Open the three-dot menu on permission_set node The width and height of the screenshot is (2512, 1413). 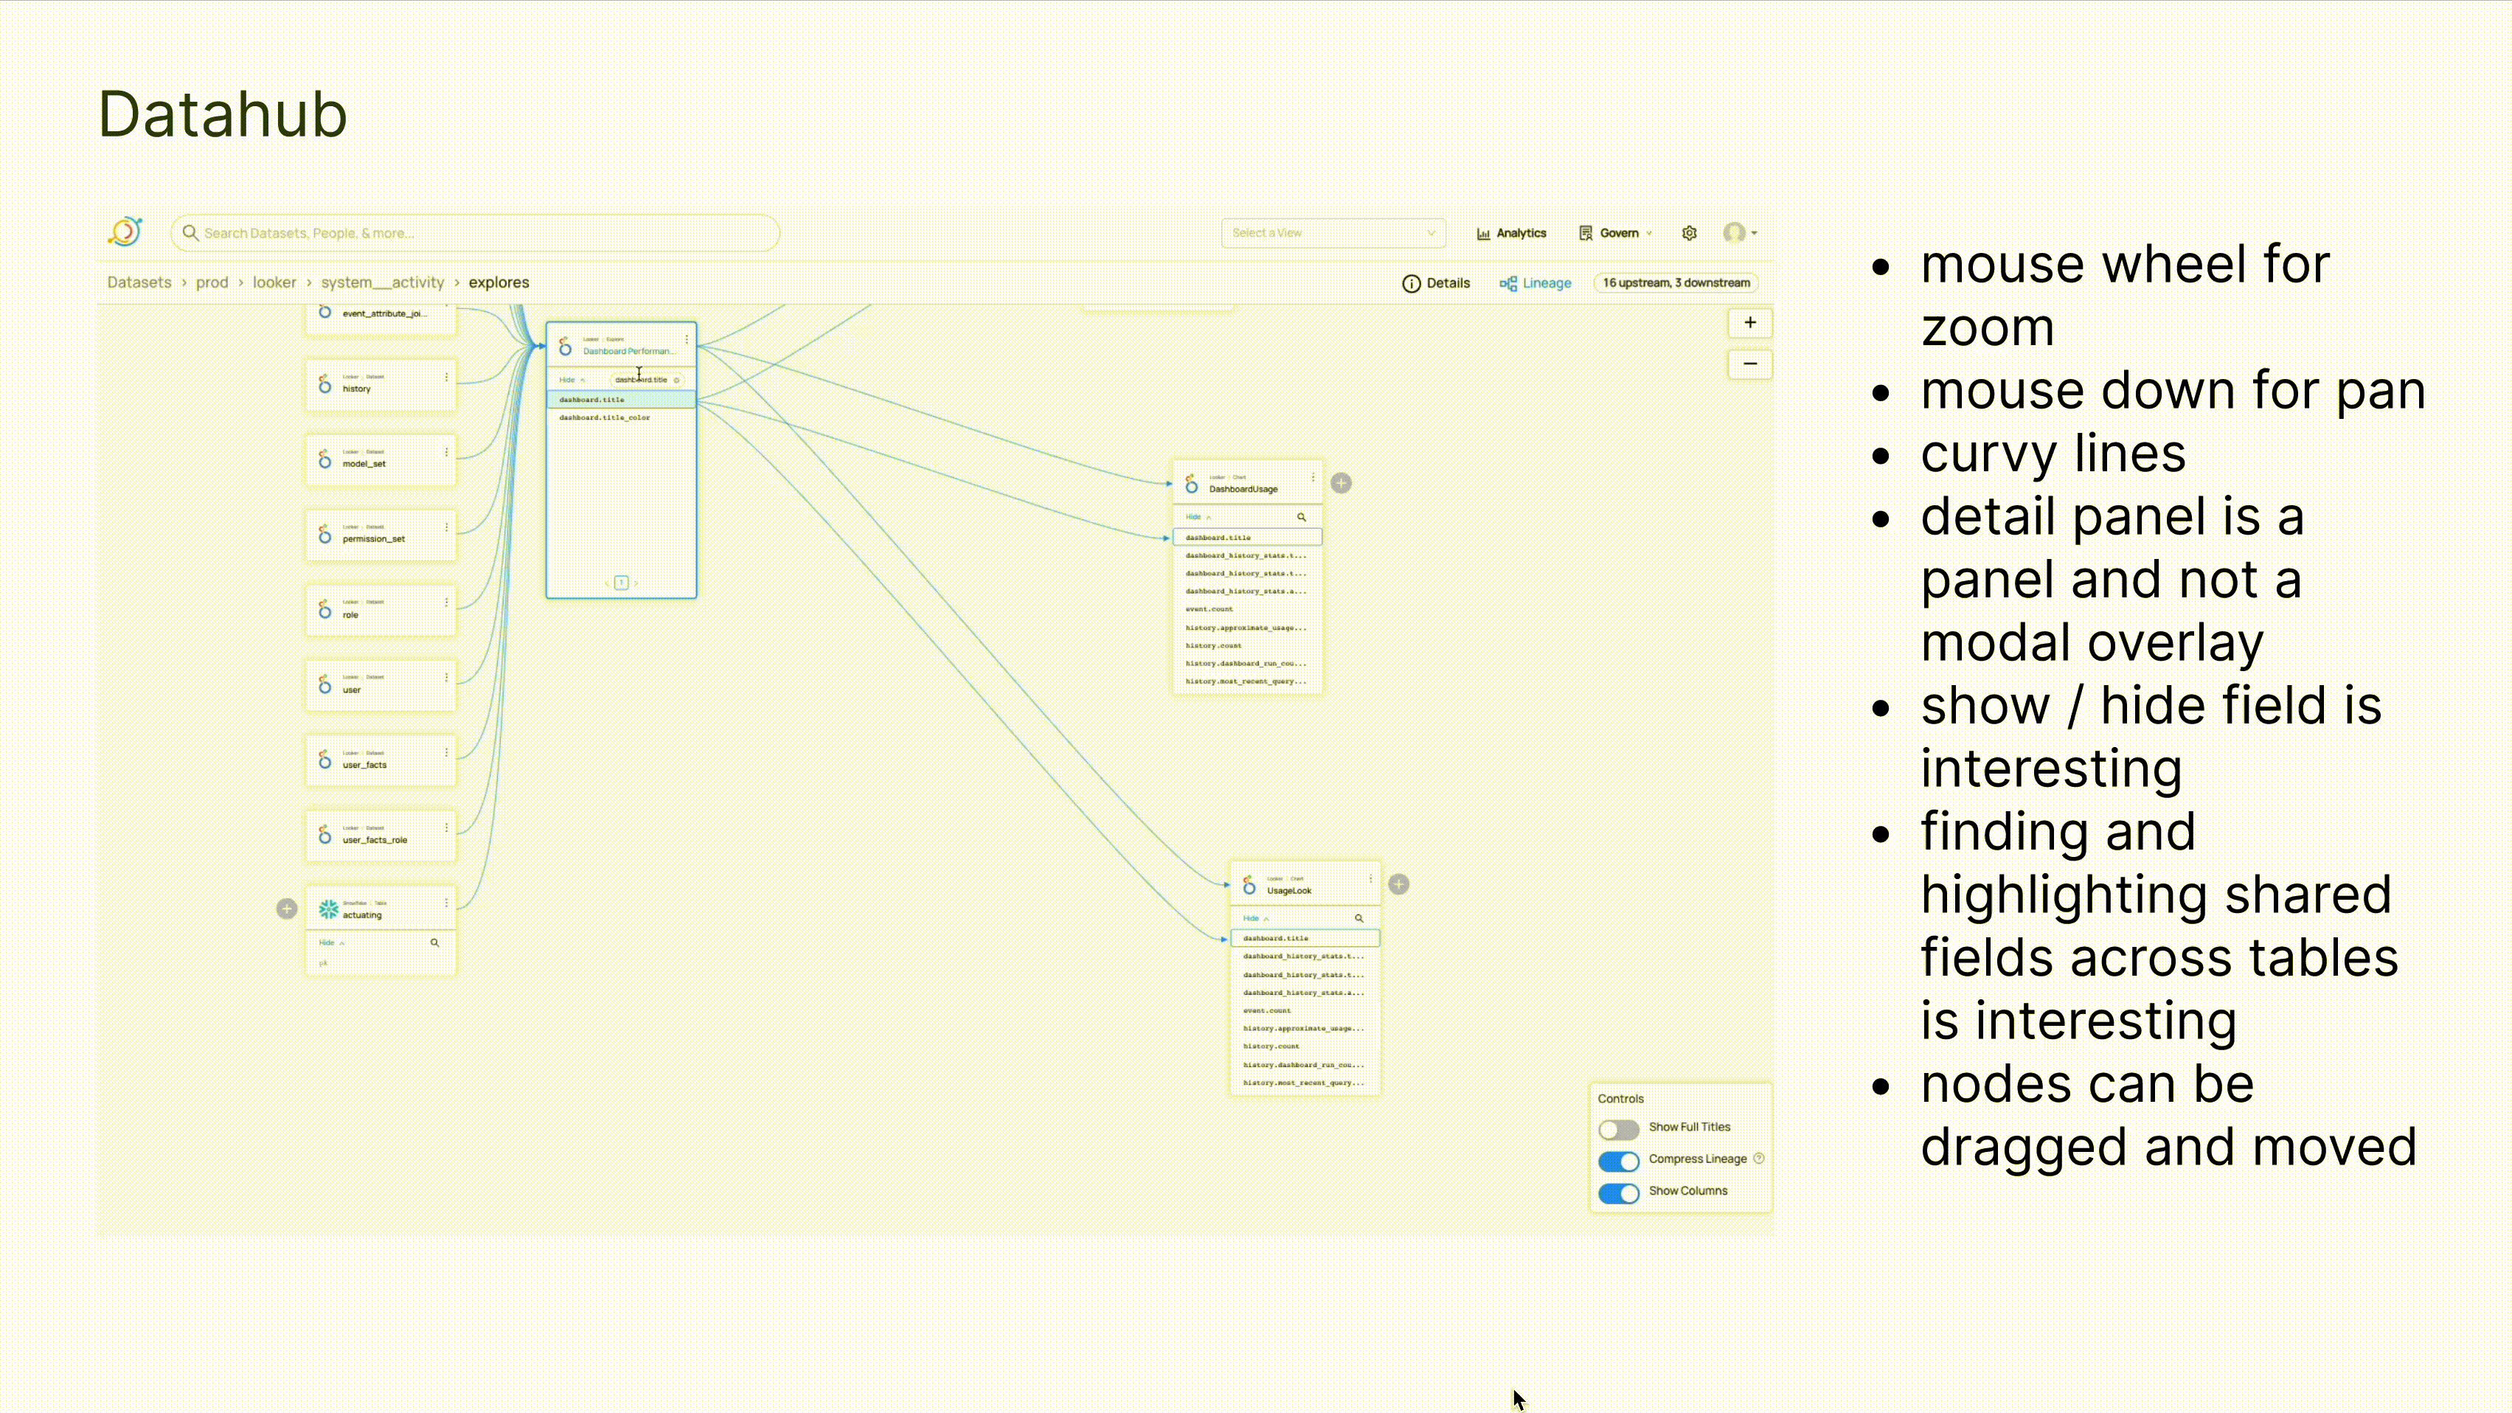447,527
